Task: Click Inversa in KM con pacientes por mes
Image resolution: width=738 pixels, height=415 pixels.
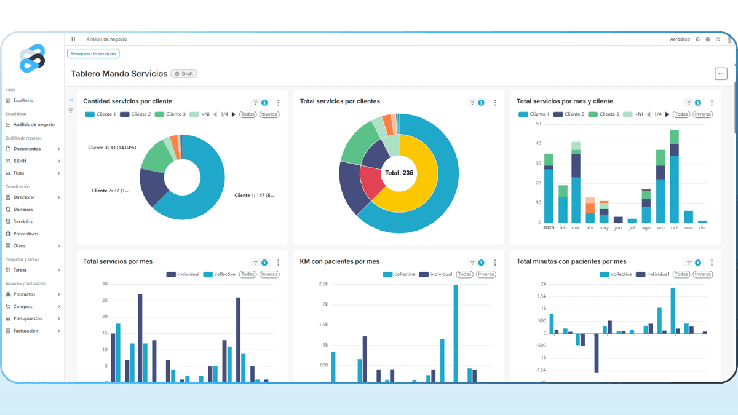Action: click(x=486, y=274)
